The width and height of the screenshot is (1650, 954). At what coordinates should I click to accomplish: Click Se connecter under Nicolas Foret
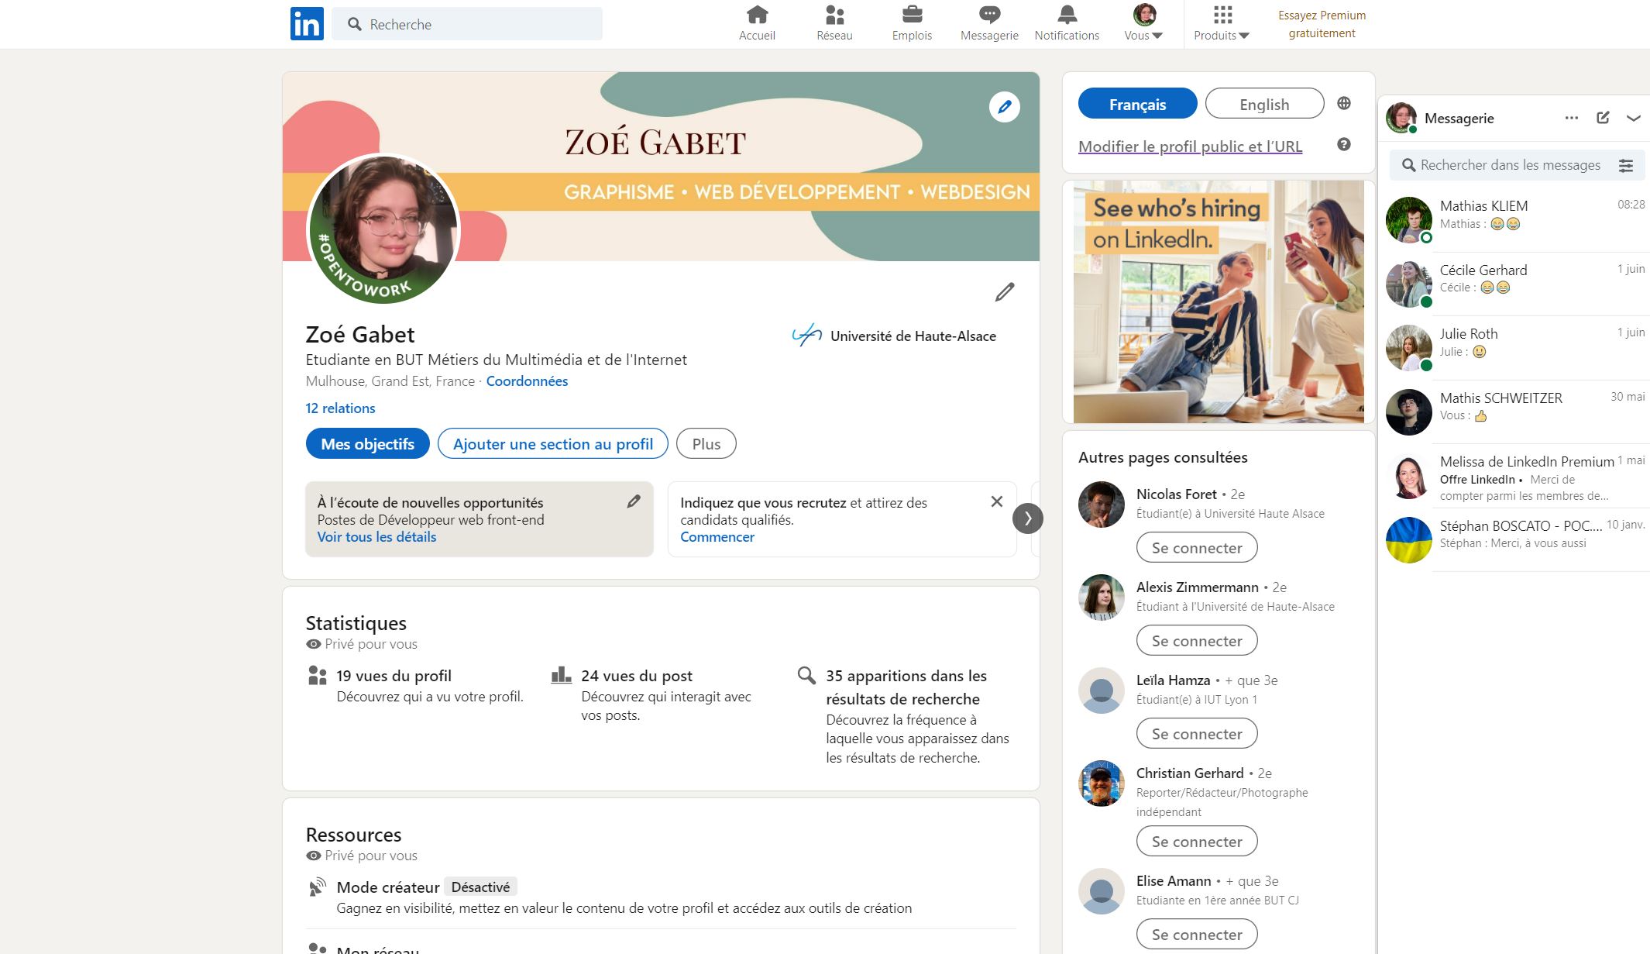(1196, 547)
